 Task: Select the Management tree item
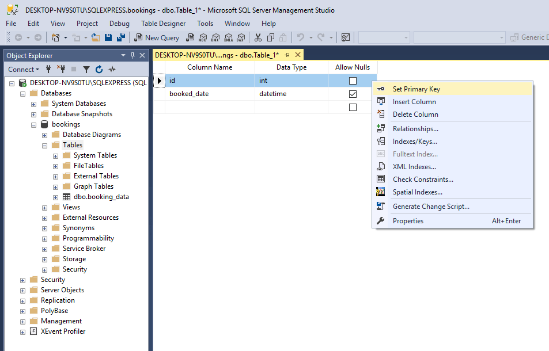(x=61, y=321)
